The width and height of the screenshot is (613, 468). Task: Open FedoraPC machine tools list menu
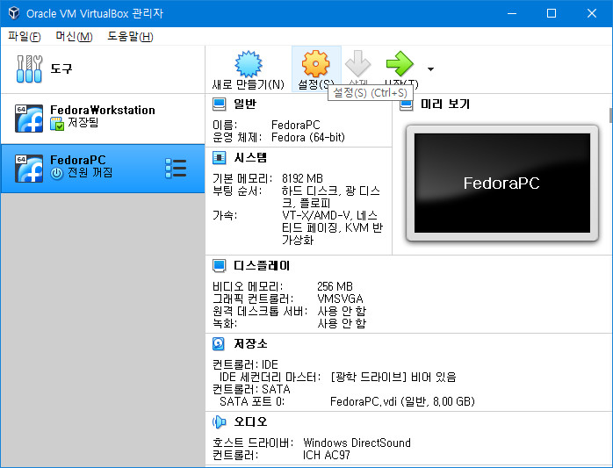click(176, 168)
